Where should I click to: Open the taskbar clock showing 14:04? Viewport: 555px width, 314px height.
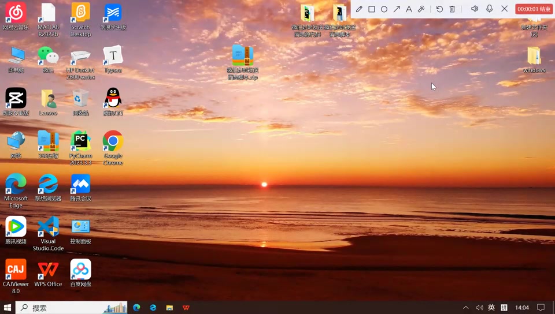[522, 308]
